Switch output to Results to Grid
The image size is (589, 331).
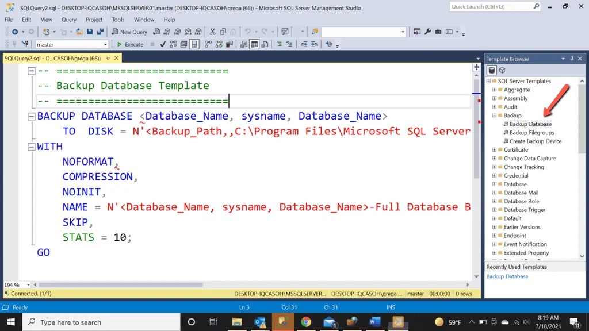pyautogui.click(x=254, y=44)
